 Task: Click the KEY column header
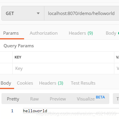click(x=18, y=57)
